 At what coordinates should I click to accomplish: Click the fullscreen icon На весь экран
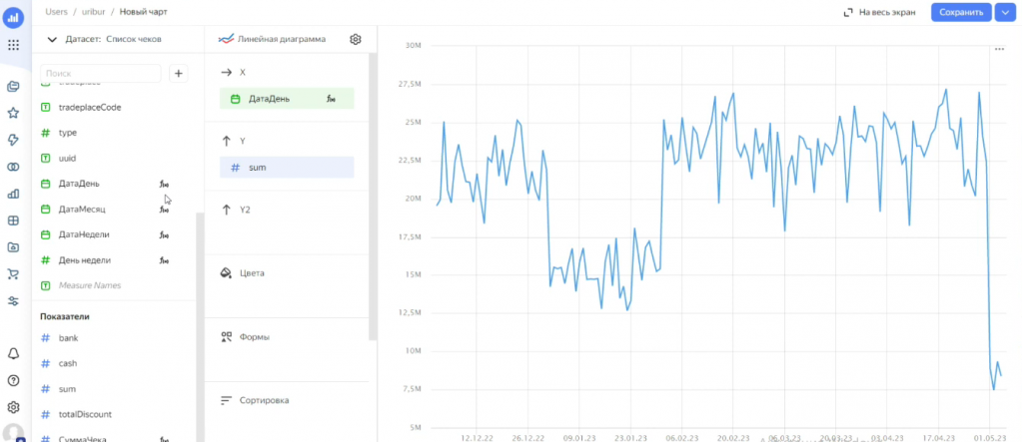click(x=848, y=12)
